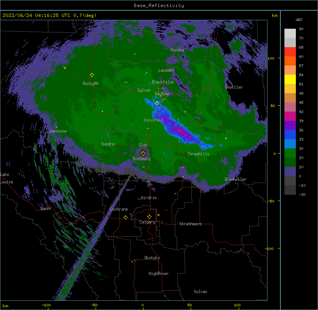Viewport: 318px width, 310px height.
Task: Click the Base_Reflectivity title text
Action: point(159,6)
